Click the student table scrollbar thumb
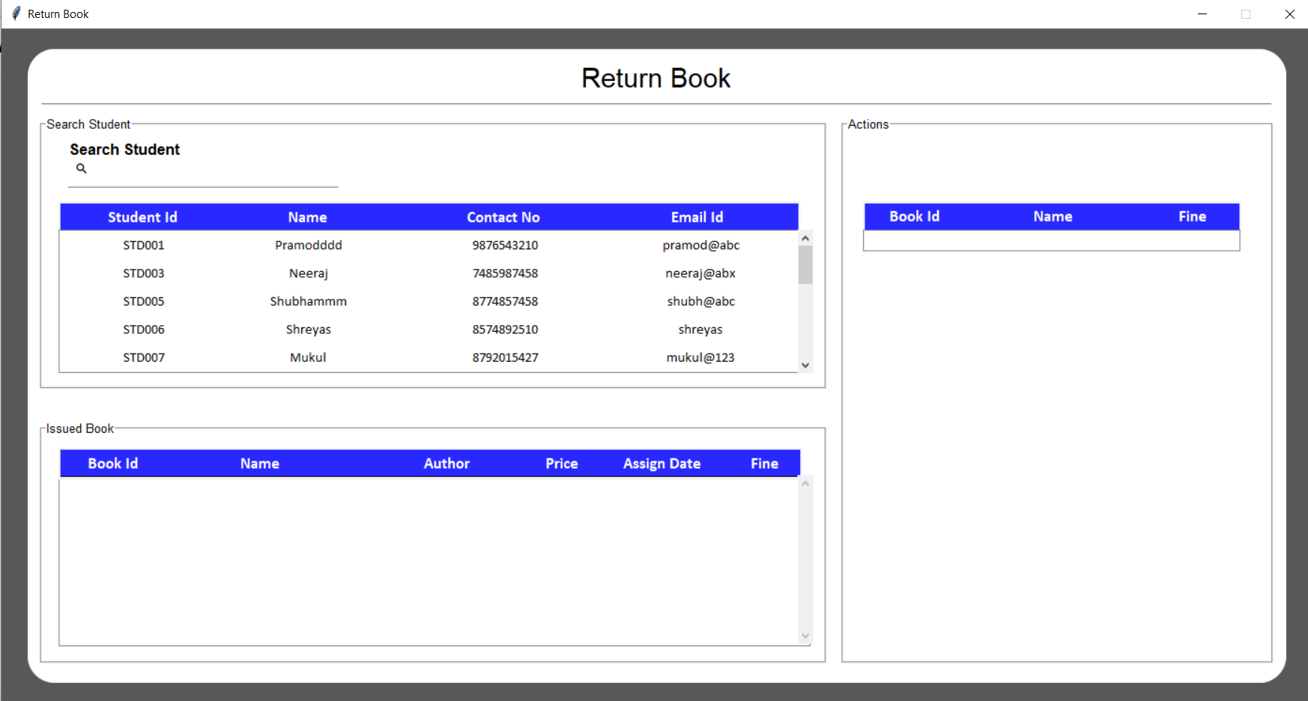The image size is (1308, 701). coord(805,265)
